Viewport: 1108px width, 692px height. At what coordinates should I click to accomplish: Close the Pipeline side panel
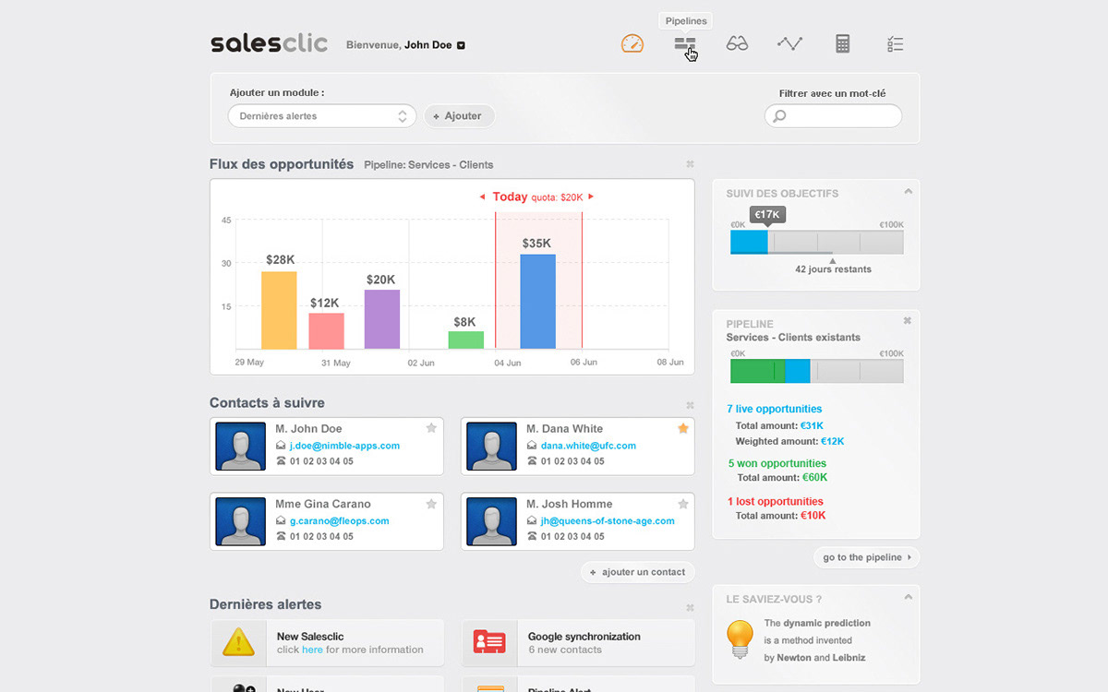coord(908,321)
